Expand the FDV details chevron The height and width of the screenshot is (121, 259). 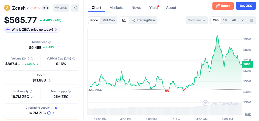coord(50,80)
